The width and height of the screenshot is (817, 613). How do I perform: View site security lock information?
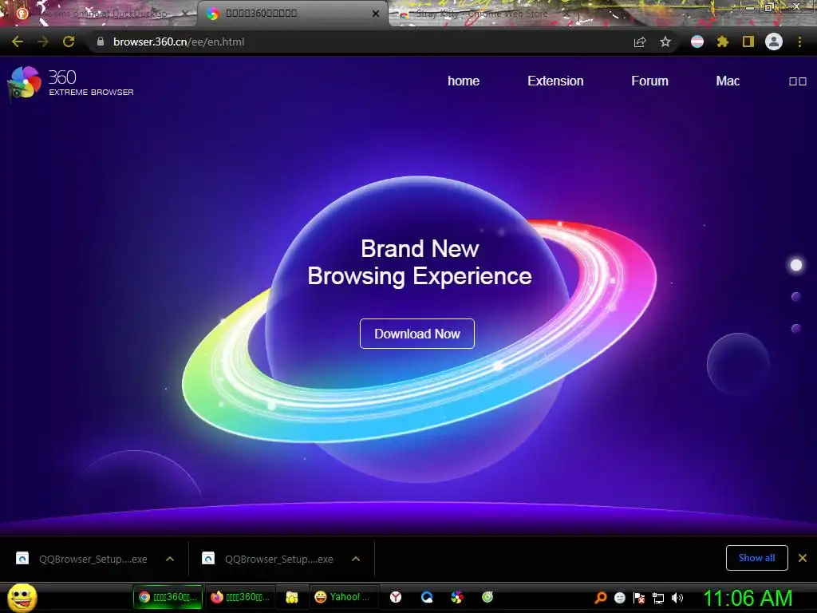pos(101,42)
